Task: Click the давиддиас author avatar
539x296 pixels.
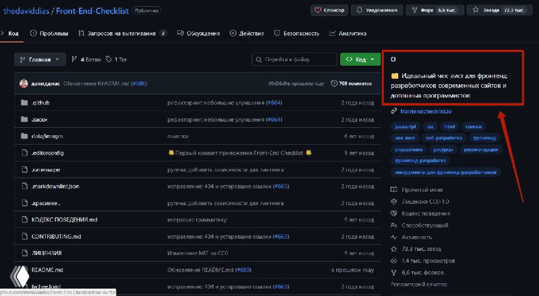Action: tap(24, 83)
